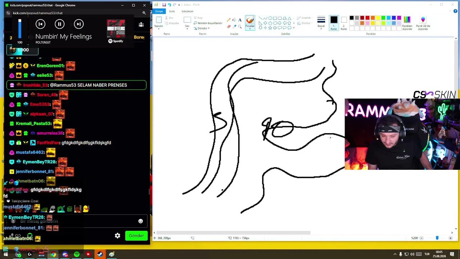Skip to previous track in media overlay

point(40,24)
